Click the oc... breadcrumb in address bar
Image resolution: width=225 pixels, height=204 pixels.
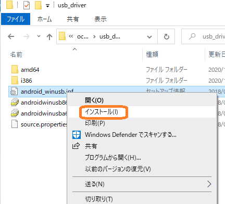tap(83, 36)
